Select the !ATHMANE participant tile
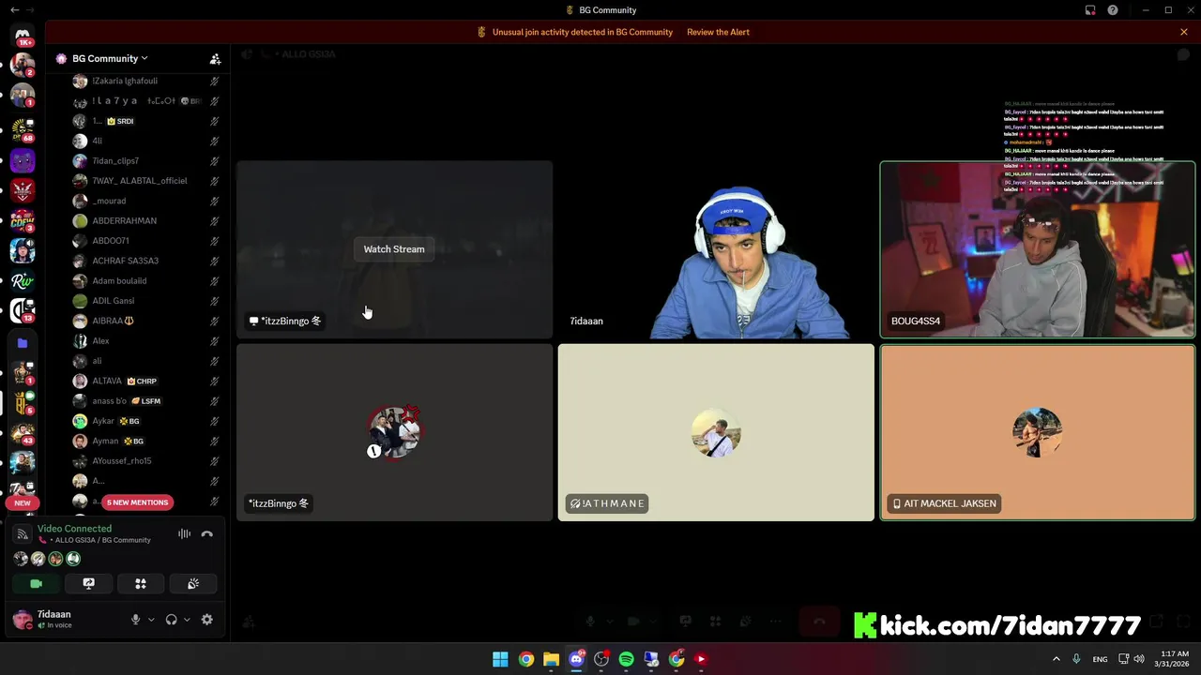Screen dimensions: 1201x675 (716, 432)
